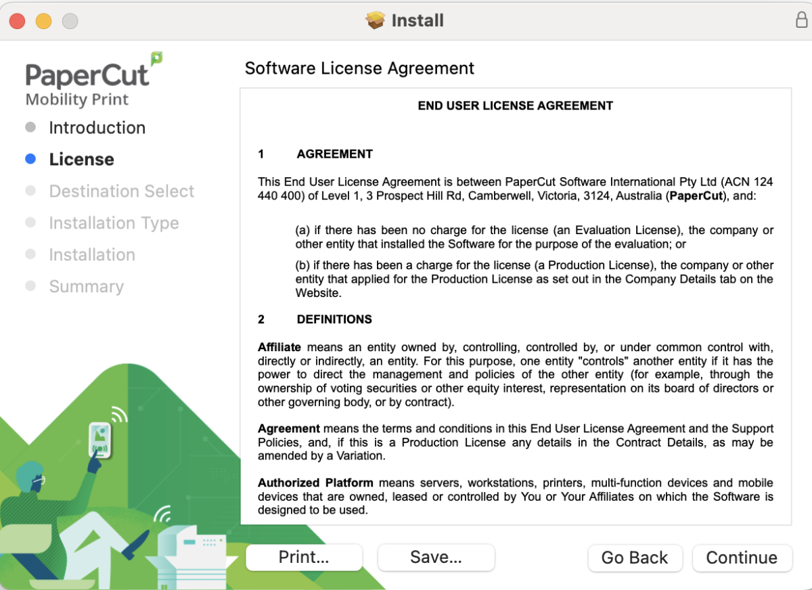Click the lock icon in the title bar
Viewport: 812px width, 590px height.
801,20
